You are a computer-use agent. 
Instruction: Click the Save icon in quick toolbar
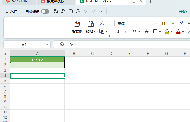[x=55, y=11]
